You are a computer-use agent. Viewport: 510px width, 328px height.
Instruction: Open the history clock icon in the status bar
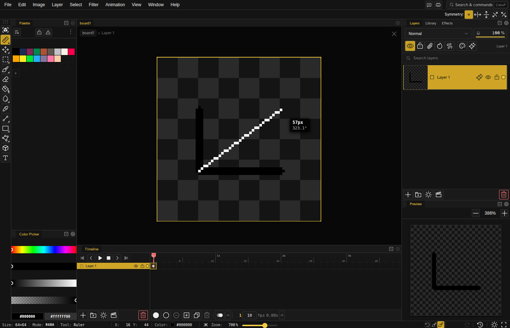tap(480, 325)
